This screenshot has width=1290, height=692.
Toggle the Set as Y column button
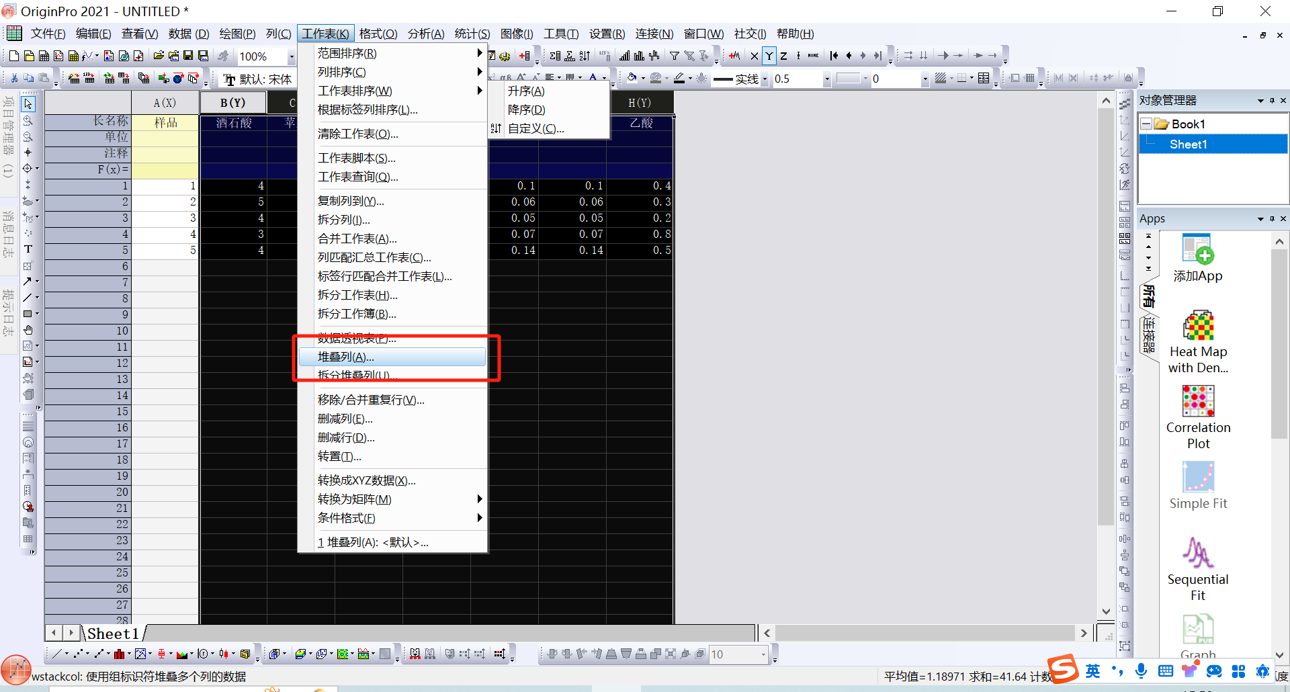click(769, 56)
